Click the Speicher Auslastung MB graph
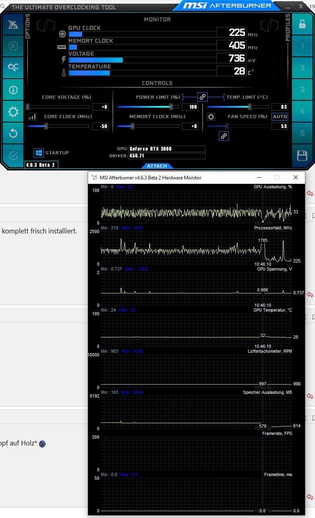 click(x=197, y=412)
